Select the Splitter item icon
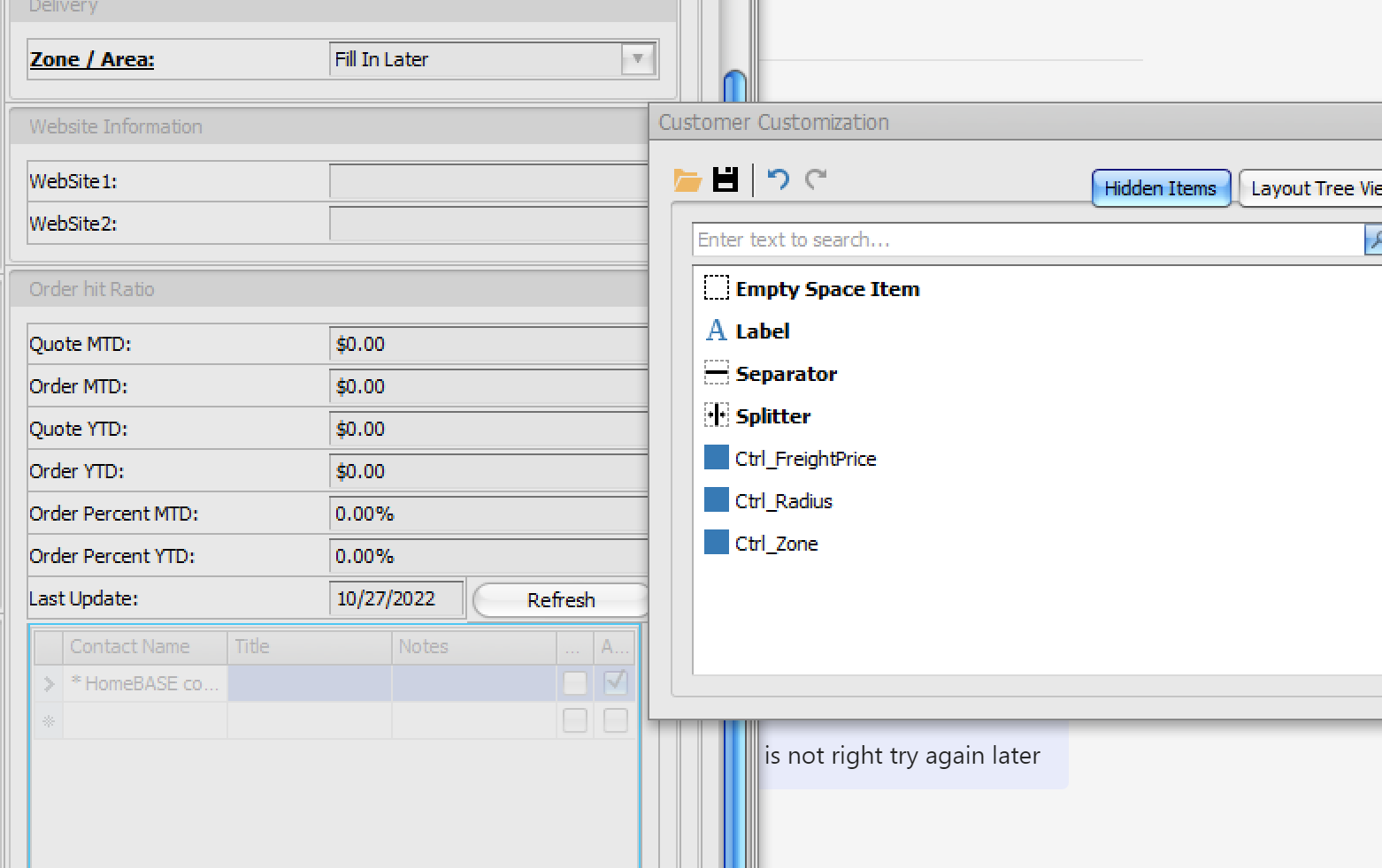 pos(716,415)
